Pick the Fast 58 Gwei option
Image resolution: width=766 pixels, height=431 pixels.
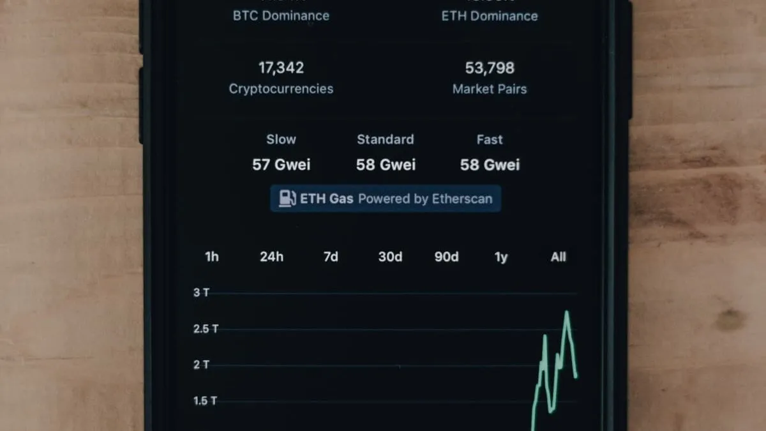489,153
